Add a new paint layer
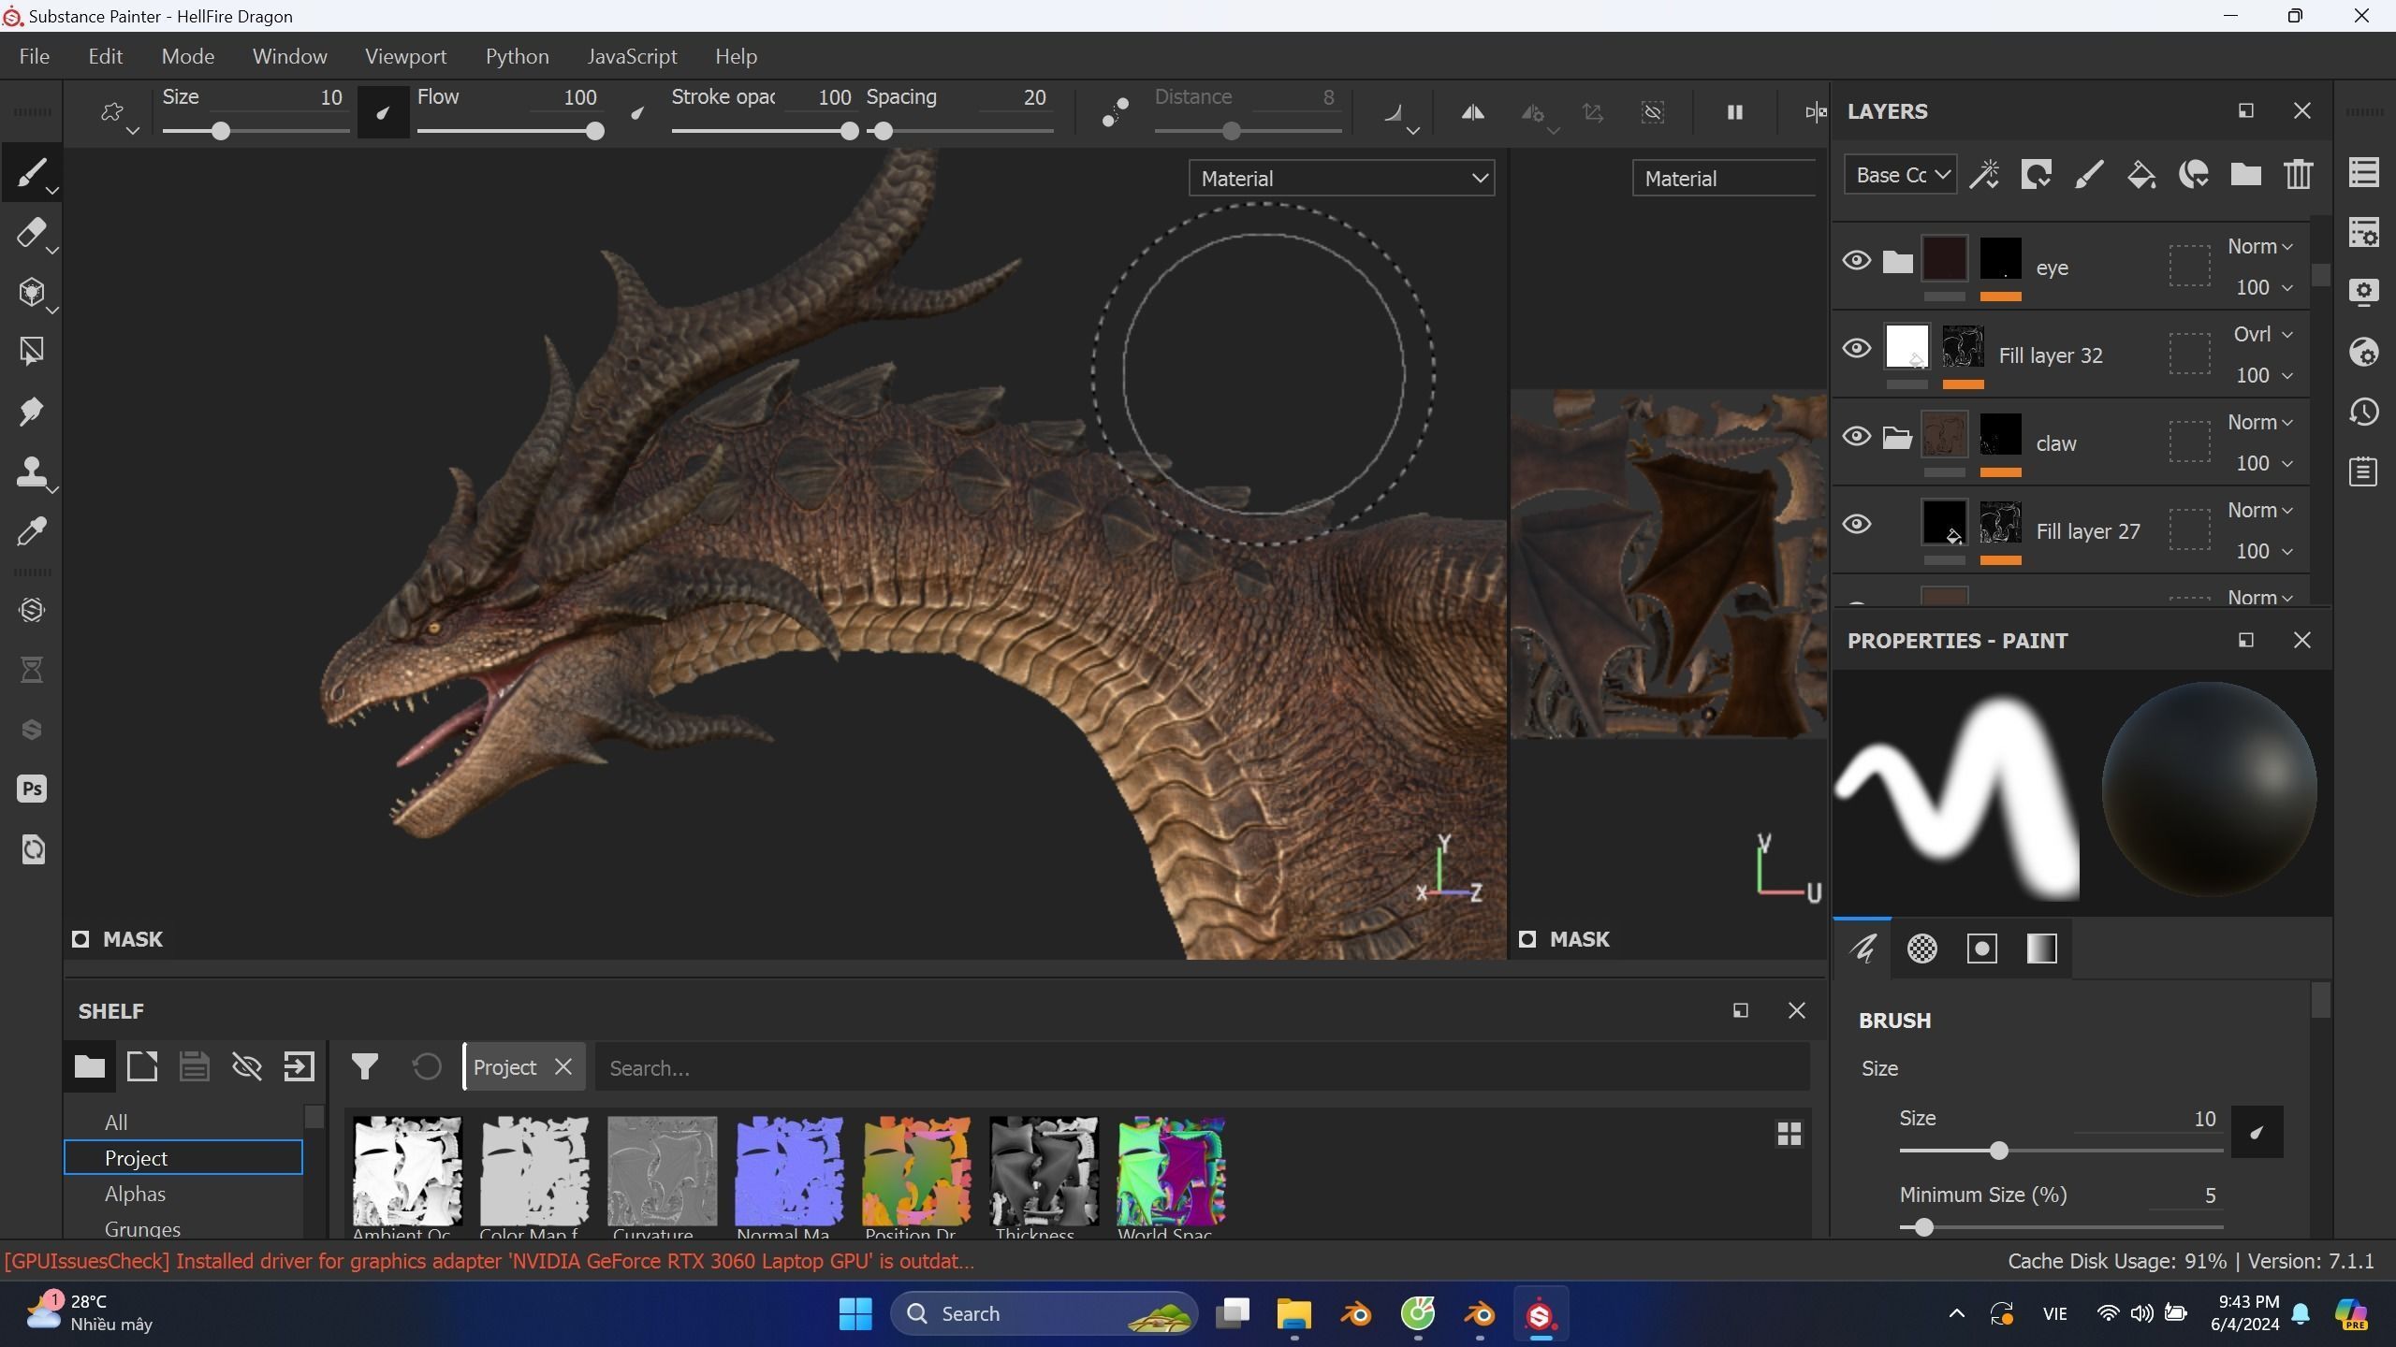This screenshot has height=1347, width=2396. pyautogui.click(x=2089, y=175)
